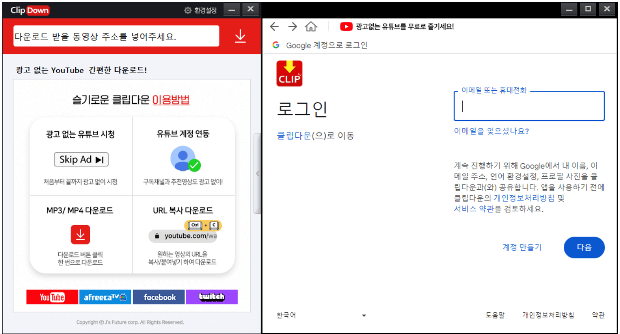
Task: Close the login browser window
Action: pos(607,10)
